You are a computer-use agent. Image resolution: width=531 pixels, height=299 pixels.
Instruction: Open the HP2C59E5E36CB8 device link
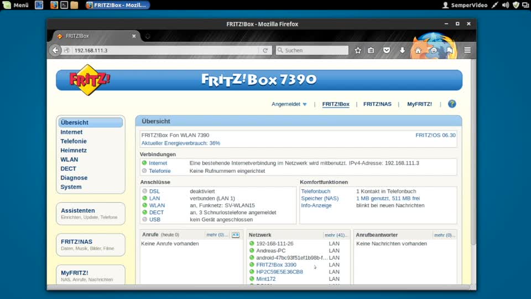[x=279, y=272]
